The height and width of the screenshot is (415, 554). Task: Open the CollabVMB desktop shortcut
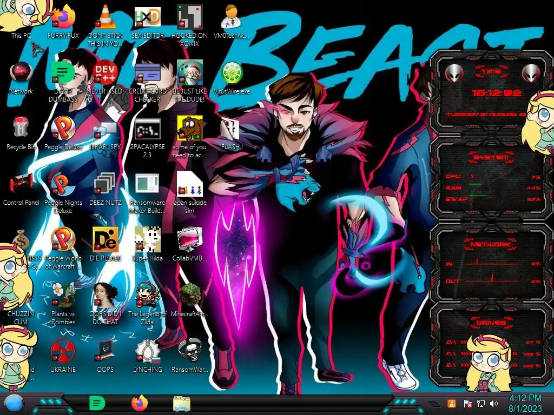click(x=190, y=240)
